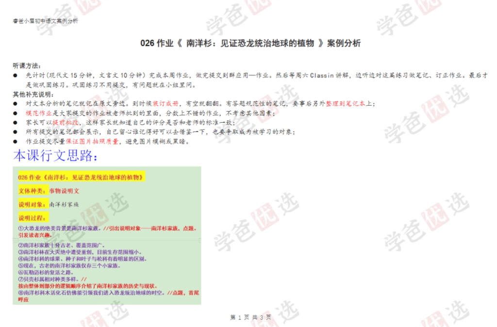Click the header text 睿爸小屋初中语文案例分析
Image resolution: width=497 pixels, height=327 pixels.
[45, 21]
